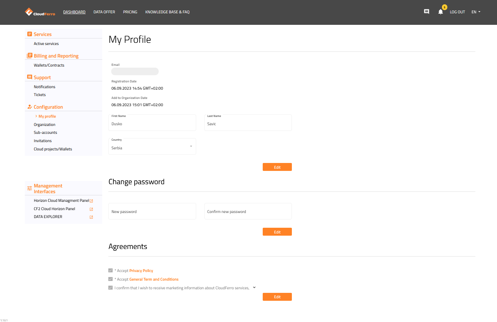Click the CloudFerro logo
The image size is (497, 322).
coord(40,12)
